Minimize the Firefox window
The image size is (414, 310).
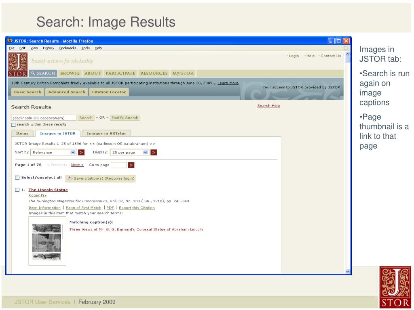[x=331, y=41]
